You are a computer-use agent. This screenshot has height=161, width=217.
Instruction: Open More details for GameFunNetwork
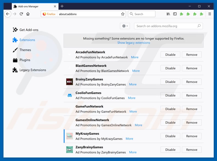tap(133, 112)
